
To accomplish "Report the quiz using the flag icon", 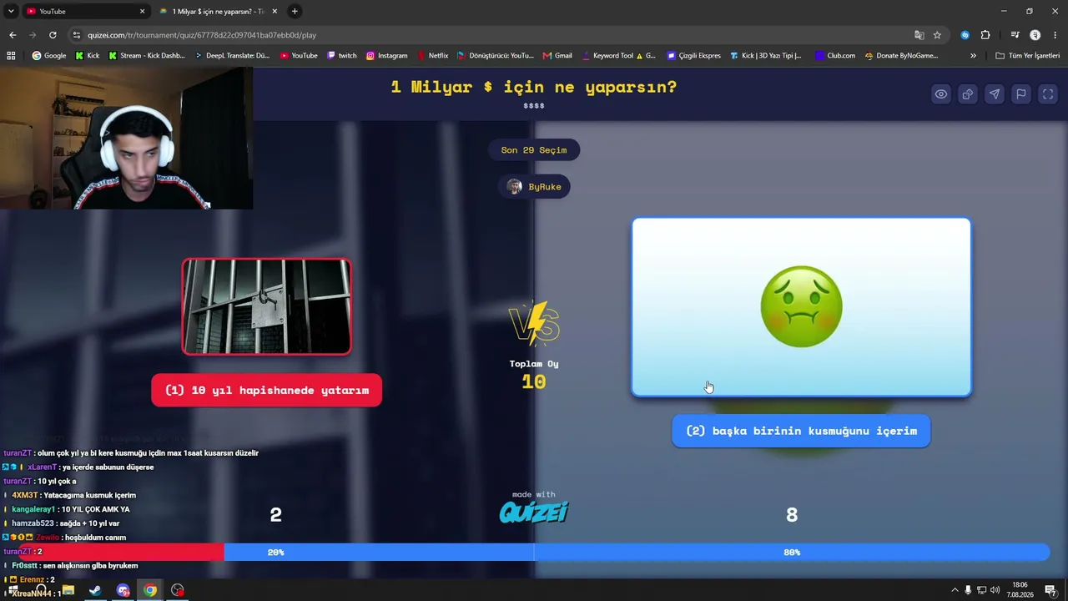I will coord(1020,94).
